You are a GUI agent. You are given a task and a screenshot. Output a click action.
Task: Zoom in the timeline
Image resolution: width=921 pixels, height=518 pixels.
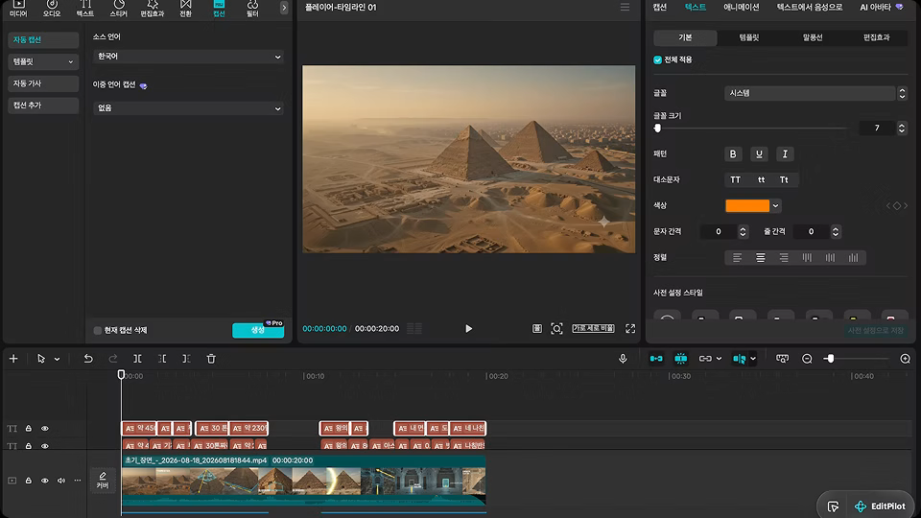[x=905, y=358]
